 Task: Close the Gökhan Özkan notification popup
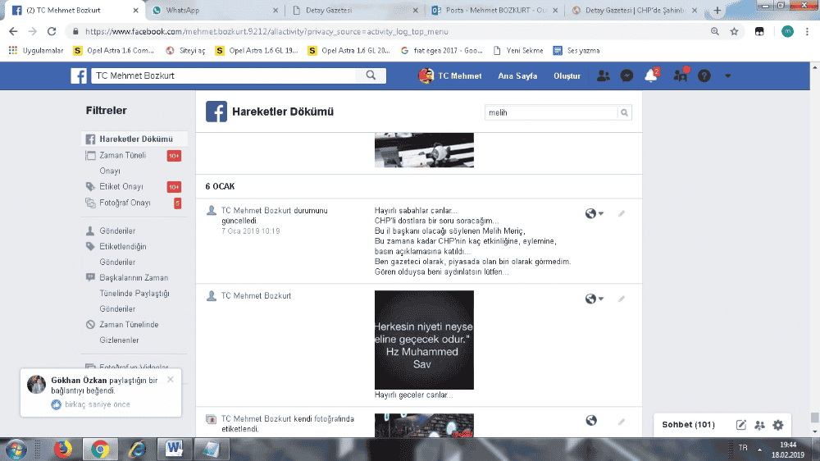coord(171,380)
